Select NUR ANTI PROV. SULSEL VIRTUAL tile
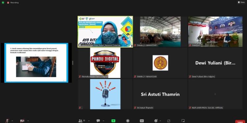Screen dimensions: 247x123 pos(215,94)
